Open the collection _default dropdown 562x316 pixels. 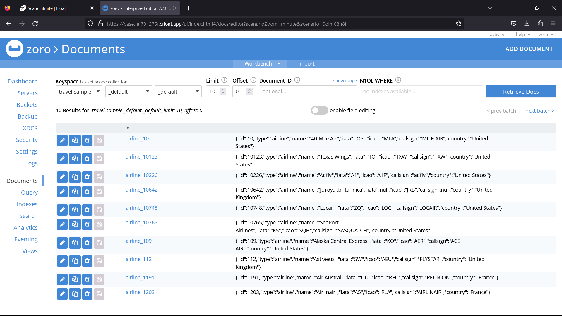[x=178, y=92]
